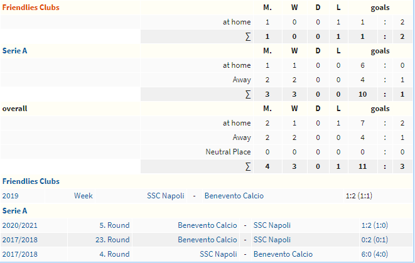Open SSC Napoli in the 5. Round row
The height and width of the screenshot is (263, 415).
272,225
